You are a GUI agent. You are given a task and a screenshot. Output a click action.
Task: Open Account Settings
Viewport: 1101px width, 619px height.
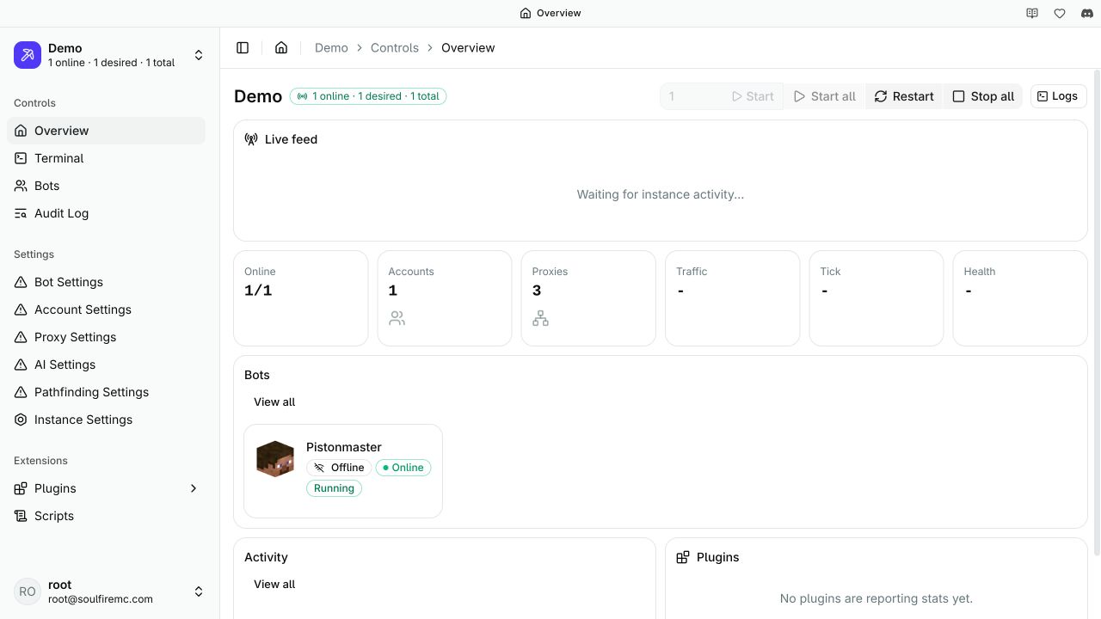coord(107,309)
